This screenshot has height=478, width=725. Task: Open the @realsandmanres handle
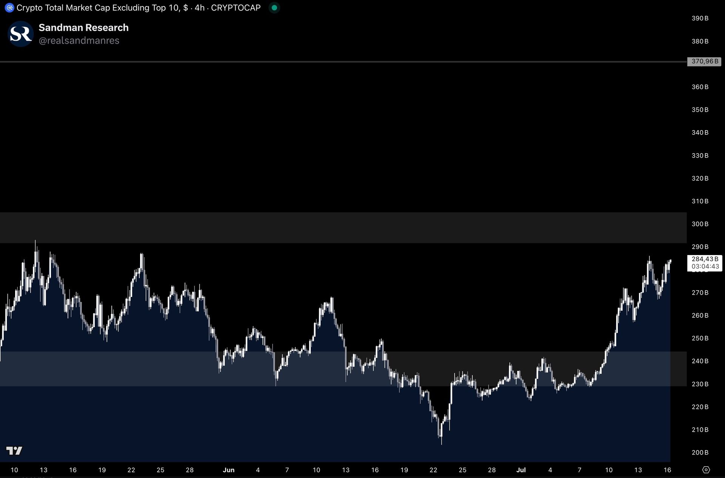[x=79, y=41]
